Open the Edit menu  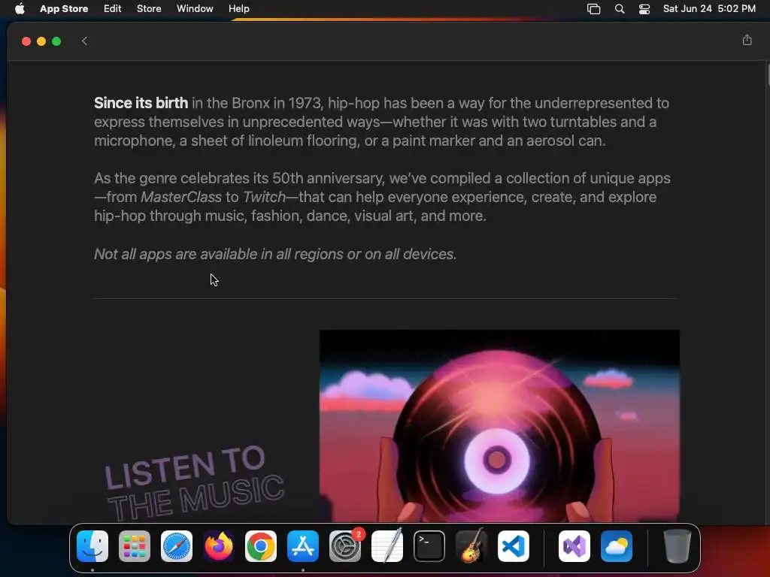[x=113, y=9]
